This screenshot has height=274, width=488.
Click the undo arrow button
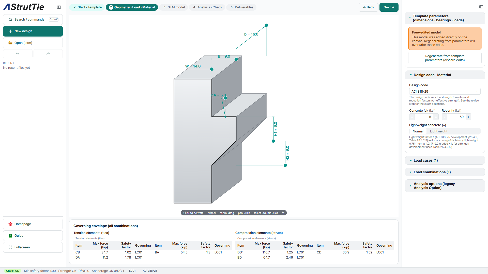coord(18,54)
